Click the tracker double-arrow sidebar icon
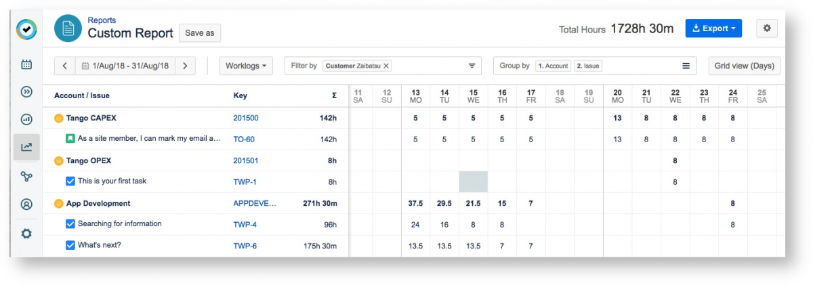813x285 pixels. [x=26, y=92]
